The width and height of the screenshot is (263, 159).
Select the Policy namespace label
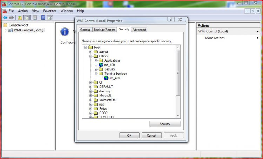[x=103, y=109]
